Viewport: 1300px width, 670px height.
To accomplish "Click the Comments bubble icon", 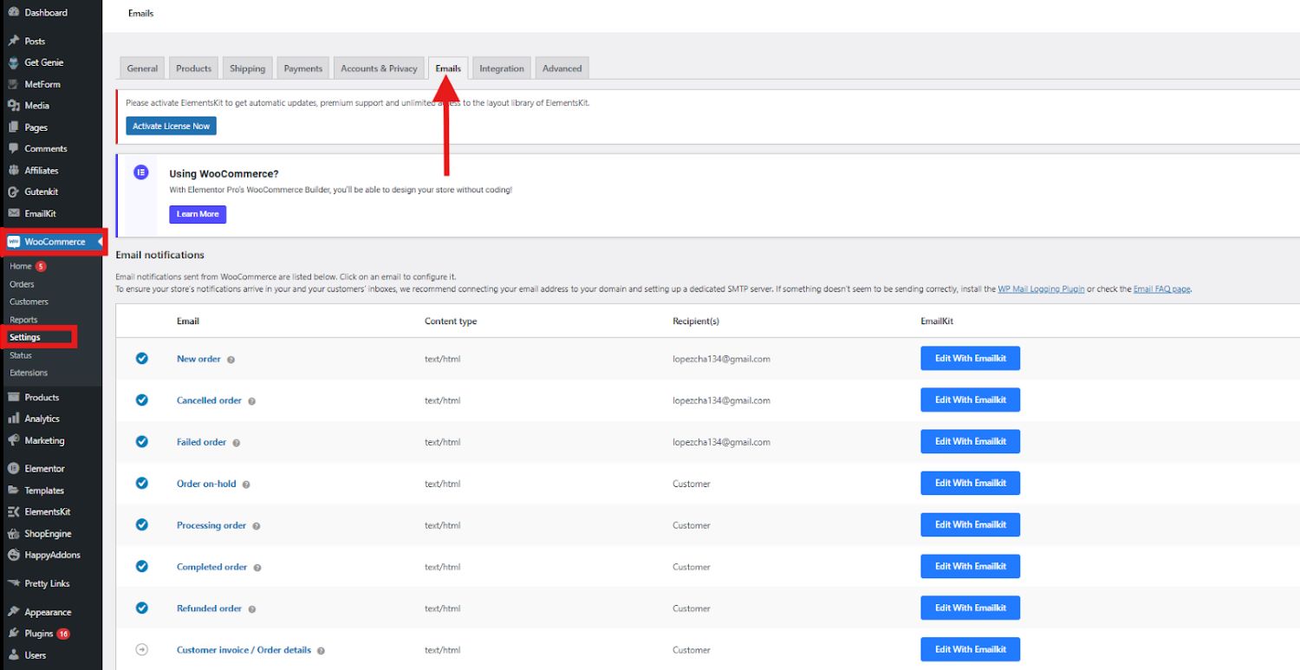I will coord(14,148).
